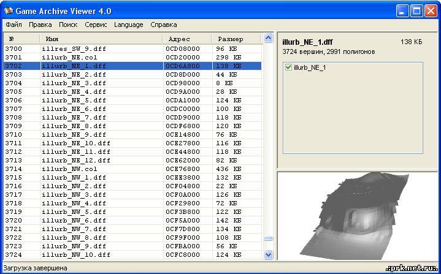Select file illurb_NW_7.dff

[x=74, y=229]
